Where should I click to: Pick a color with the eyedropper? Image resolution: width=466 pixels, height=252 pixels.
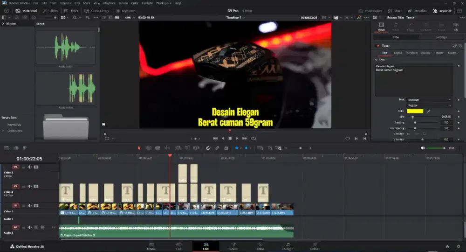click(x=429, y=111)
